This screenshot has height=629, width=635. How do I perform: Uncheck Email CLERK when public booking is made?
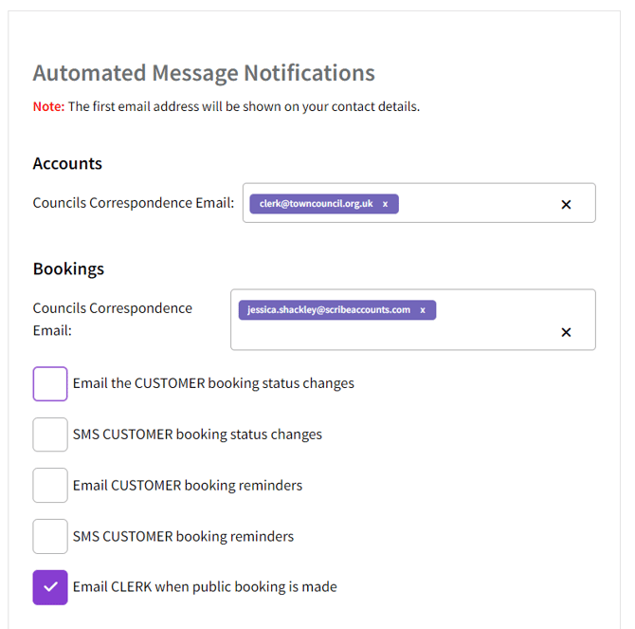tap(50, 587)
